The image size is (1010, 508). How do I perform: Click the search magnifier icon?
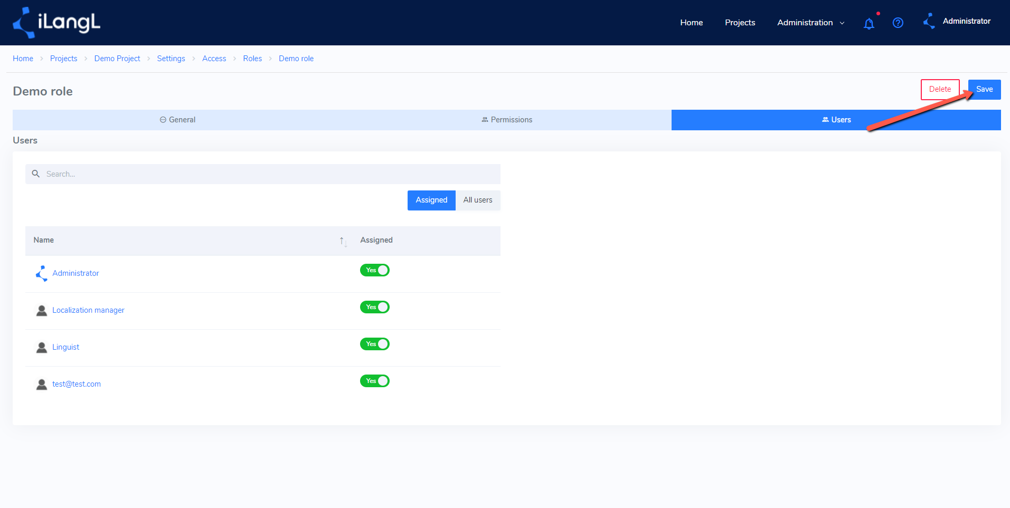coord(36,174)
